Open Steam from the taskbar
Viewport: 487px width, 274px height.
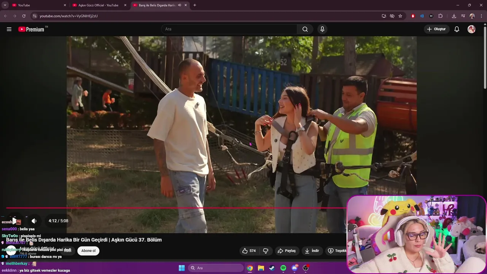(x=272, y=268)
